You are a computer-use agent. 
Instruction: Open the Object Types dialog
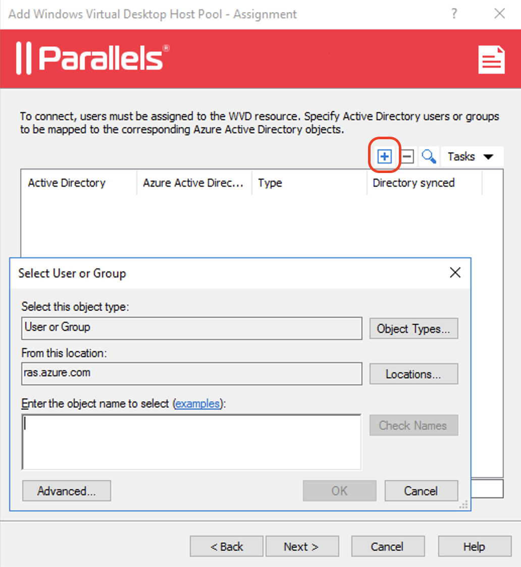click(413, 329)
